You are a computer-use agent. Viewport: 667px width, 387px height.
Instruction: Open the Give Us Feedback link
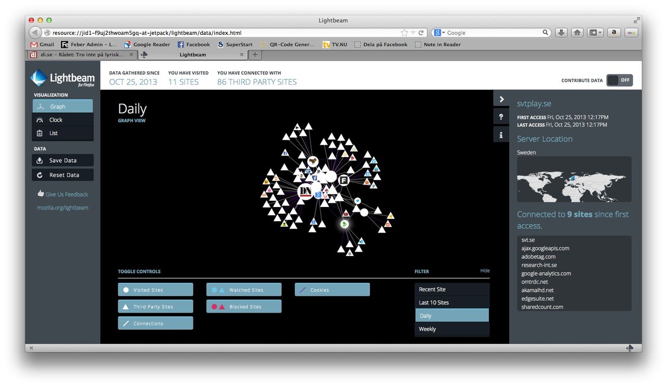tap(63, 194)
